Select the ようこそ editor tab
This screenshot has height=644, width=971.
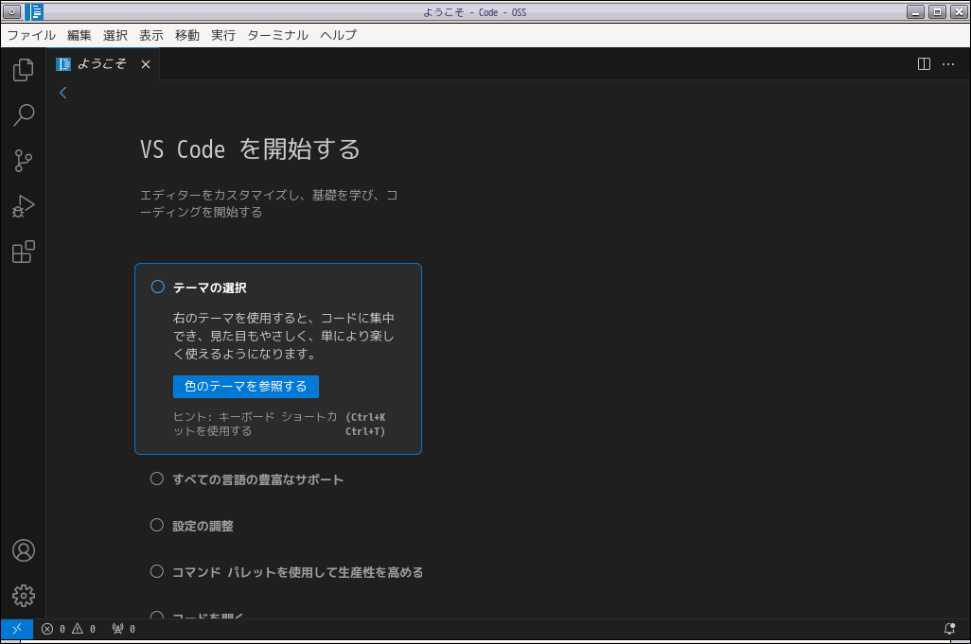(x=103, y=63)
